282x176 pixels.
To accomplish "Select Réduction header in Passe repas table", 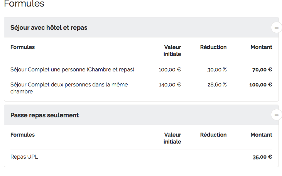I will pos(213,135).
